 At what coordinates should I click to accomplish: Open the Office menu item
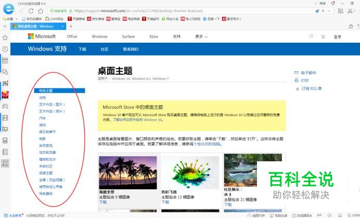pyautogui.click(x=72, y=36)
